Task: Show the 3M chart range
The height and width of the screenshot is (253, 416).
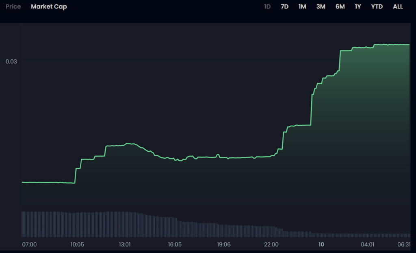Action: [x=321, y=7]
